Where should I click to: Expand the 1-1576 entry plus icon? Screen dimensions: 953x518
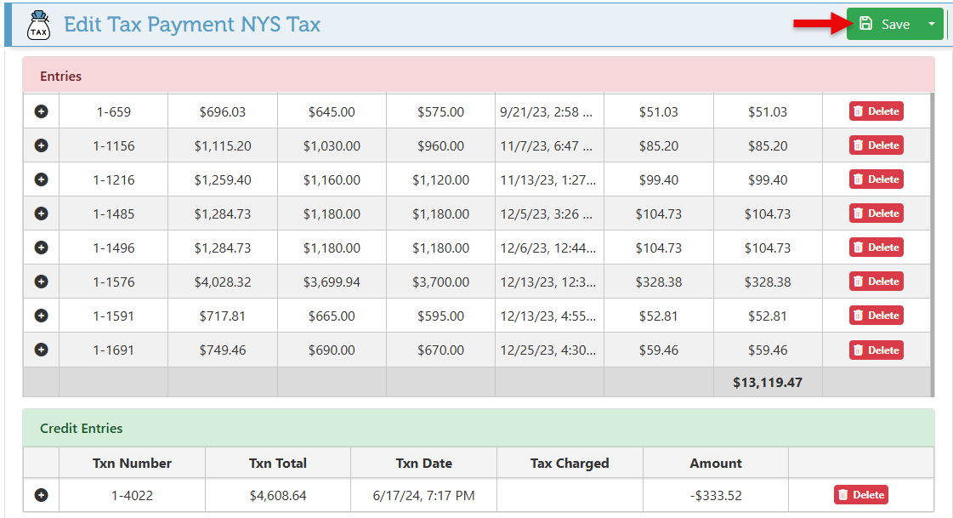[41, 282]
